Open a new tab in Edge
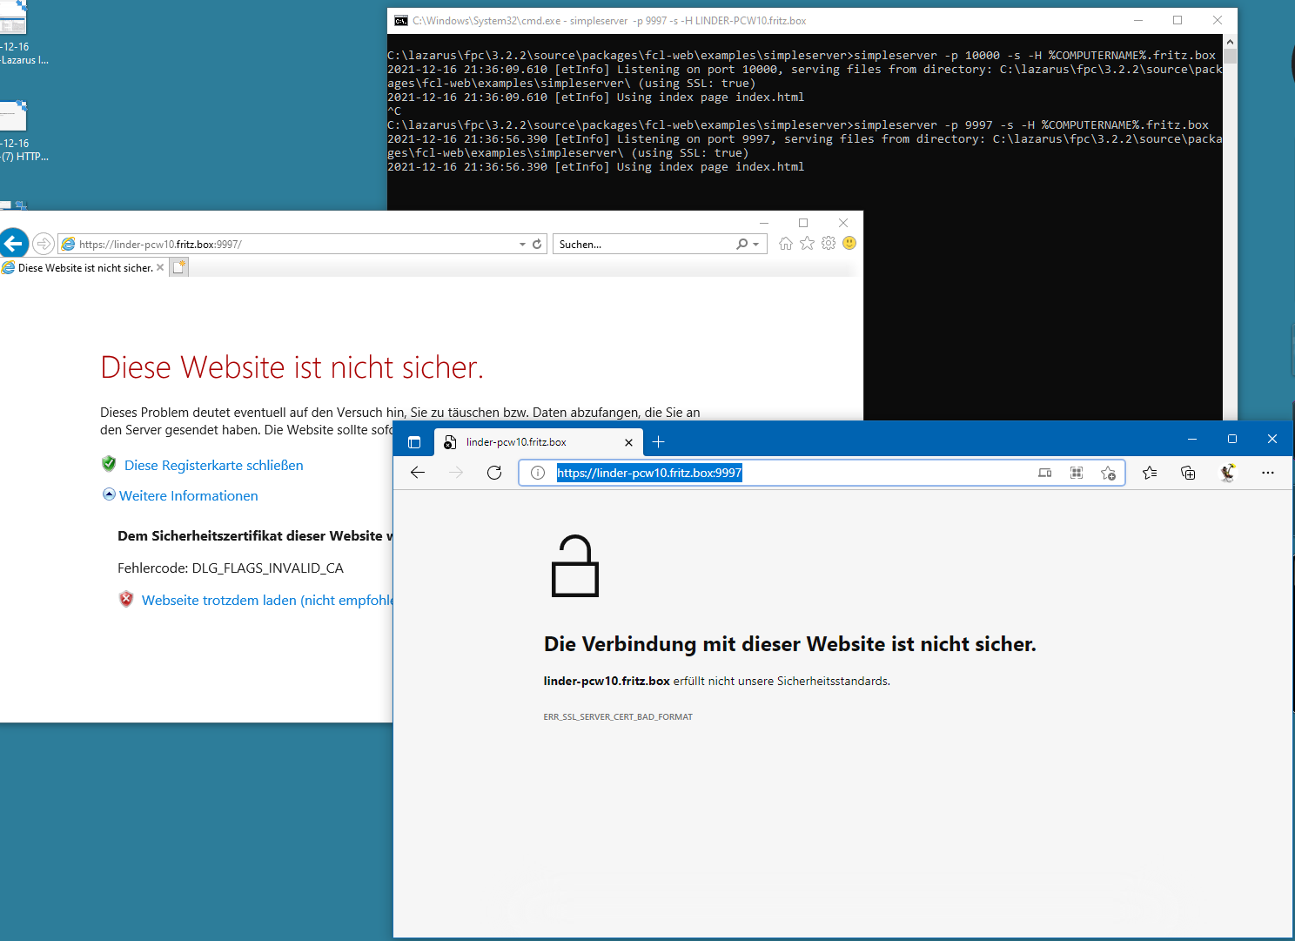The width and height of the screenshot is (1295, 941). coord(659,442)
